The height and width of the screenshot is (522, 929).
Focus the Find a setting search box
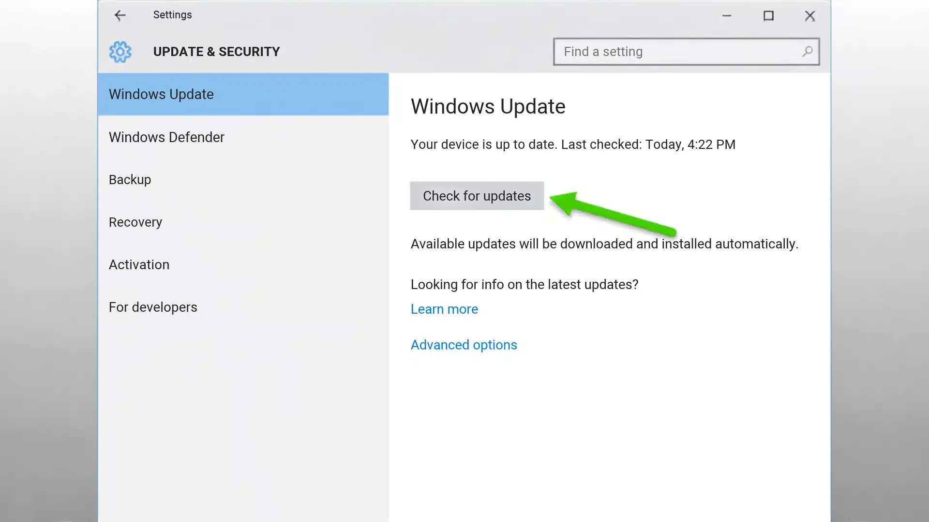point(686,52)
